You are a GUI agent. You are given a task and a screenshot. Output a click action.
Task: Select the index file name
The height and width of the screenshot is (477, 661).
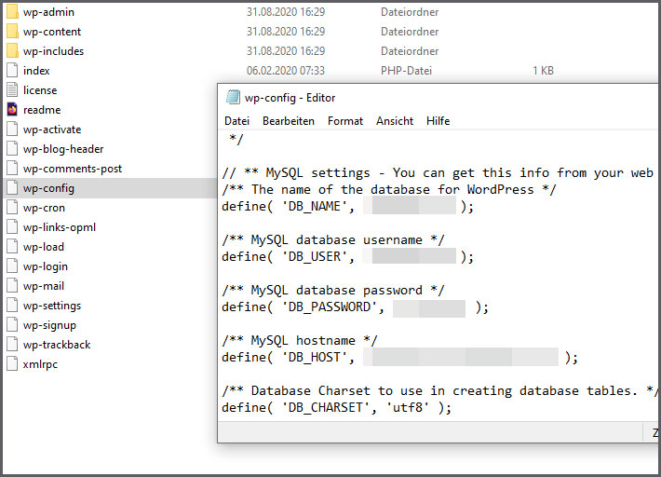(x=36, y=71)
